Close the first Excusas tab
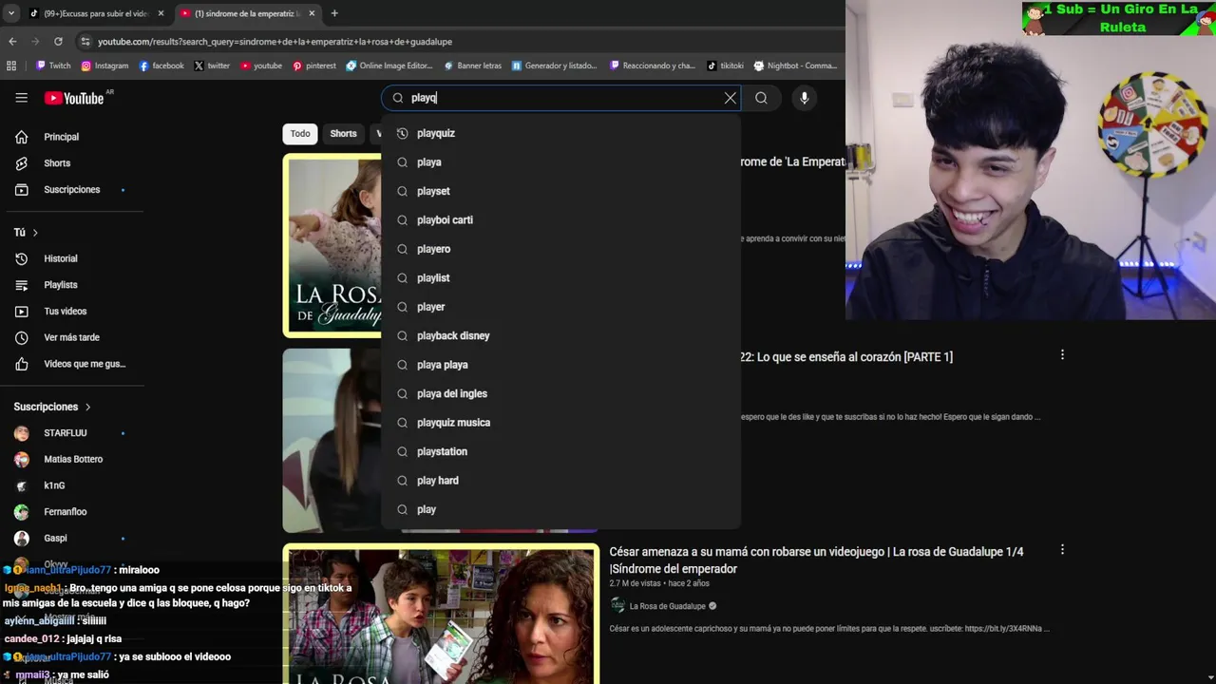This screenshot has height=684, width=1216. click(161, 13)
